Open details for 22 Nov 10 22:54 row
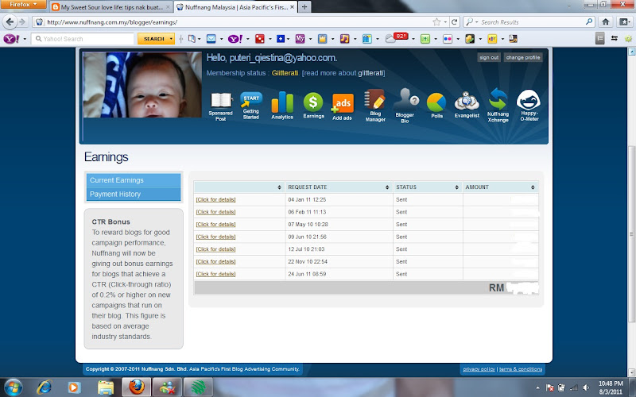Screen dimensions: 636x397 [215, 262]
